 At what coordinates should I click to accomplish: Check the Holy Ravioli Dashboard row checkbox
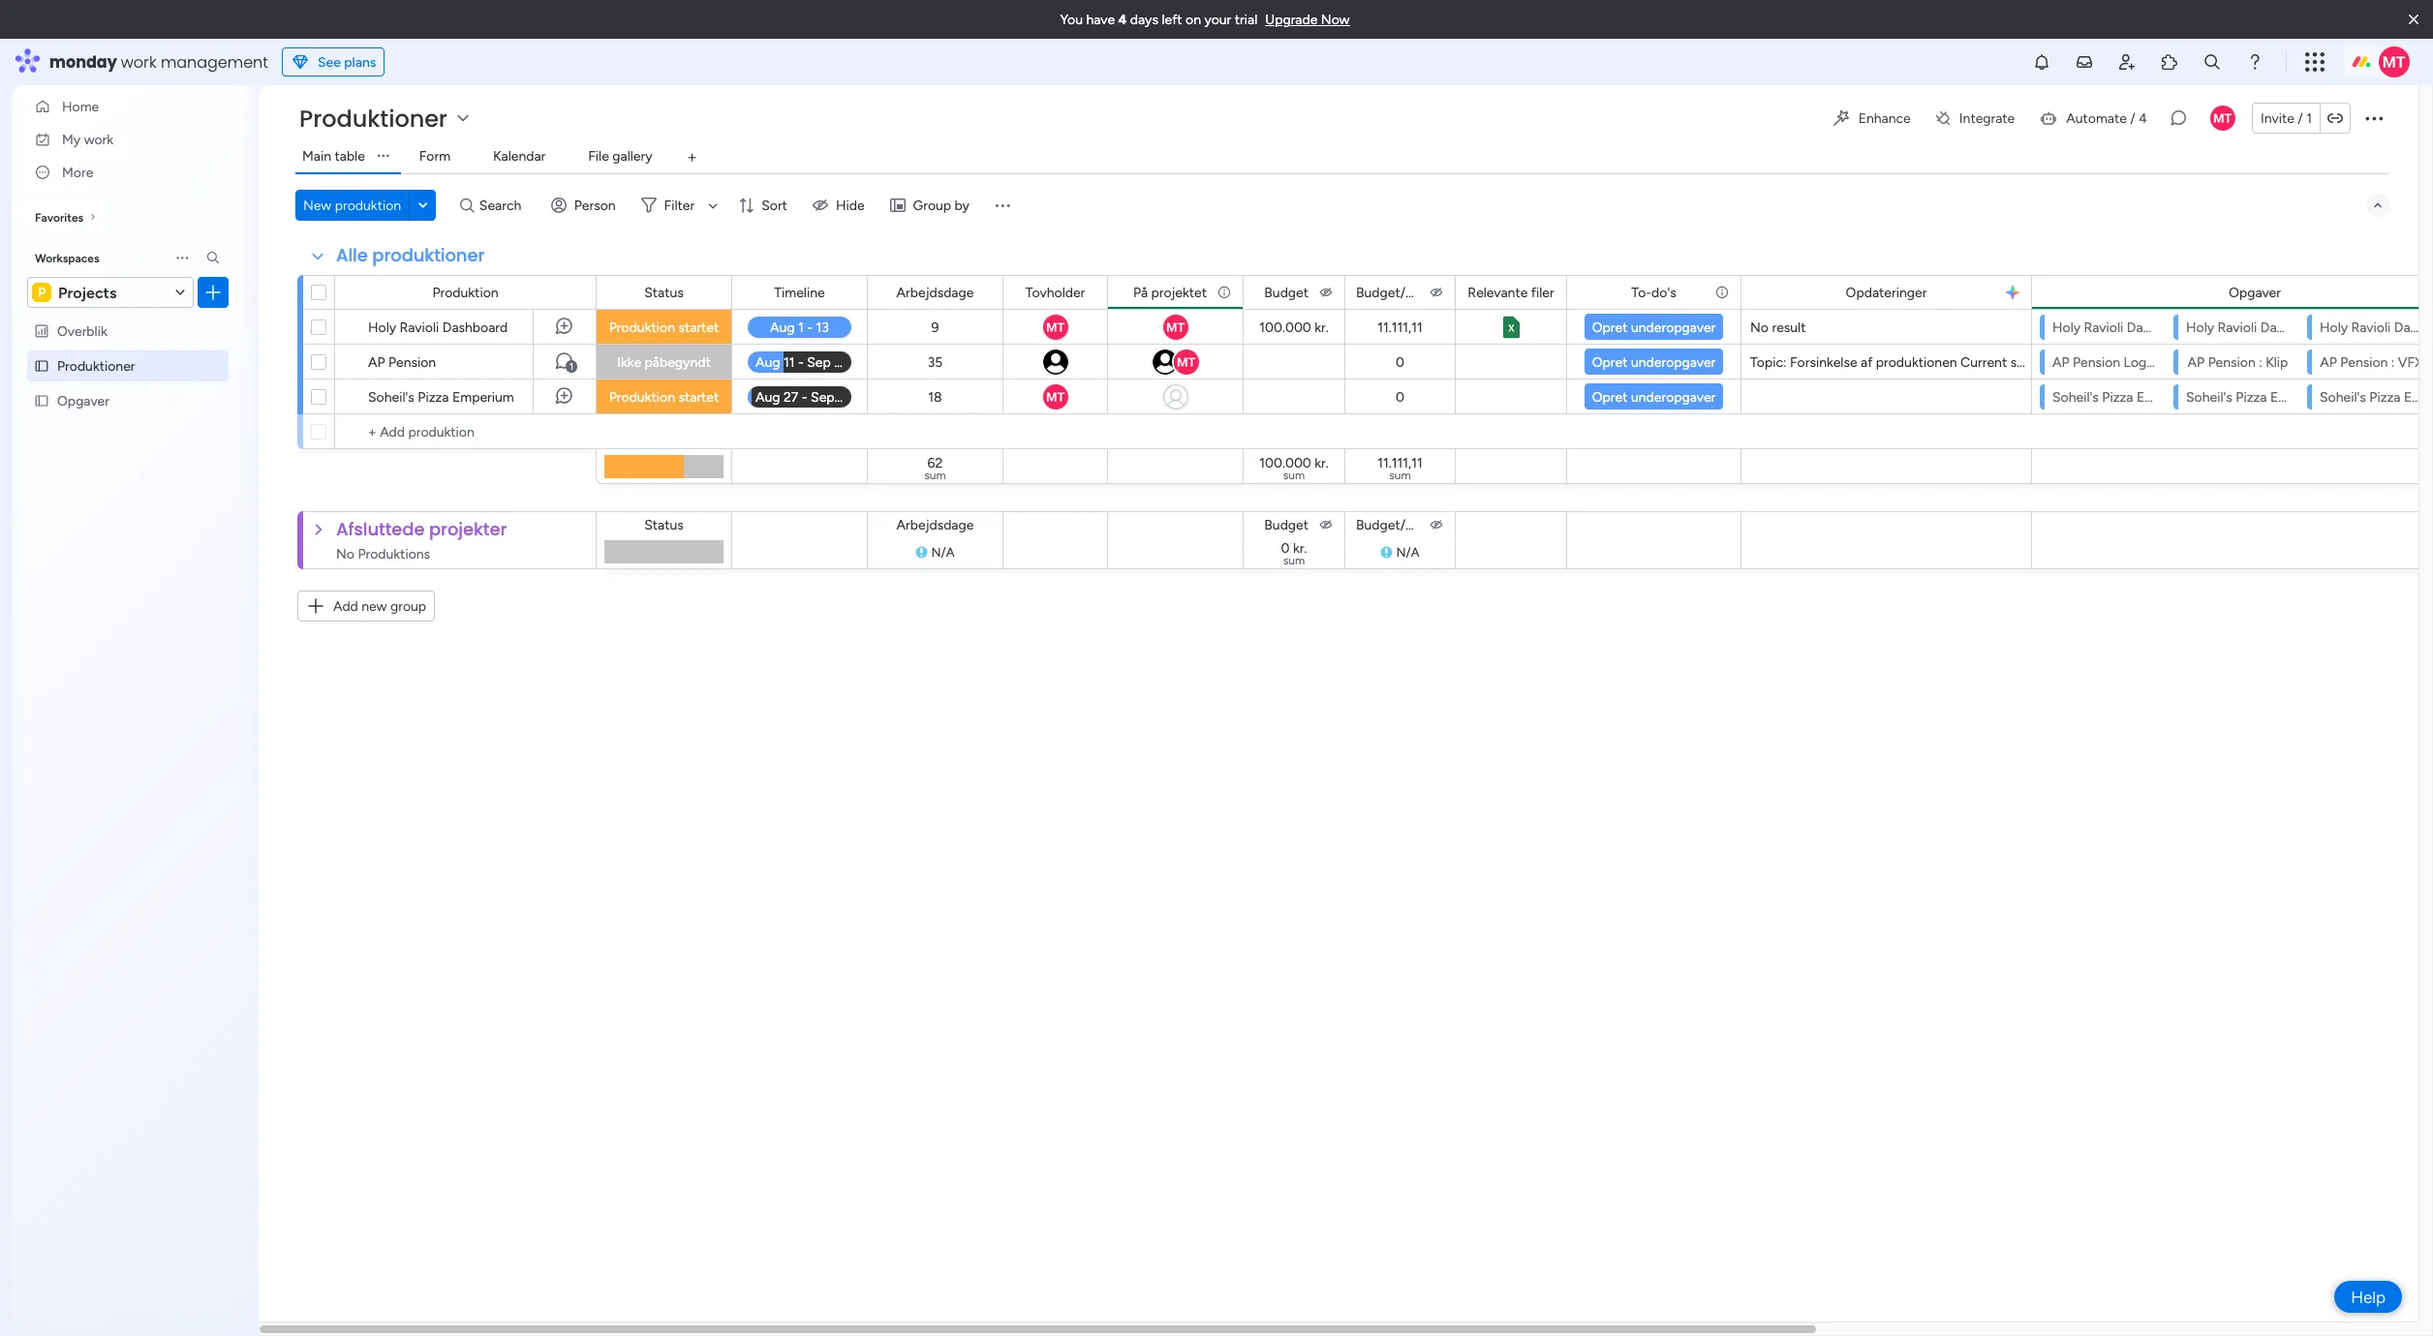[319, 327]
